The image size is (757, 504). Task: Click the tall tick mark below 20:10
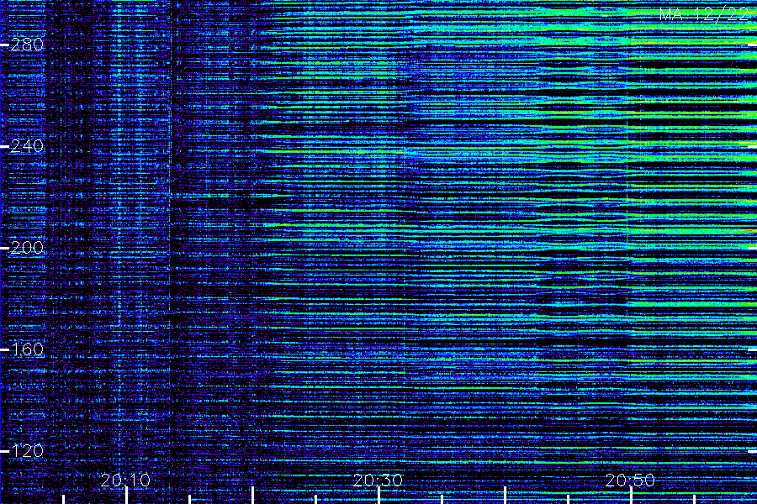coord(126,496)
